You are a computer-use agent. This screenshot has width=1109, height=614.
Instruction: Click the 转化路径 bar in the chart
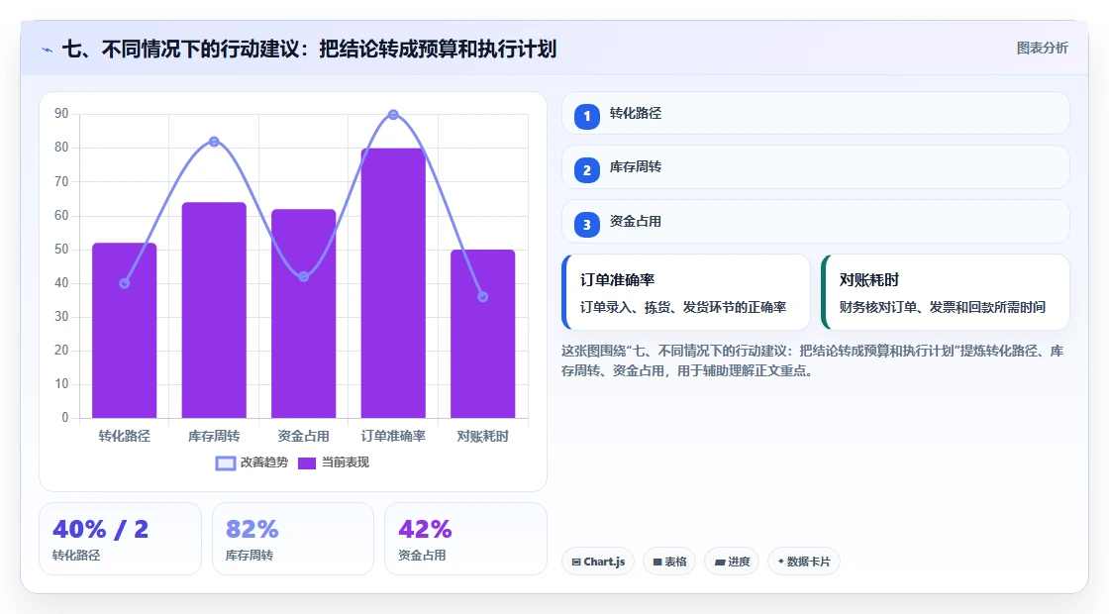pos(125,331)
